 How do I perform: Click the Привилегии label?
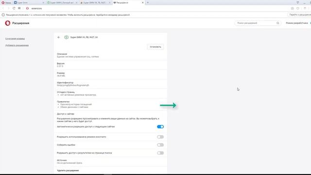coord(63,102)
